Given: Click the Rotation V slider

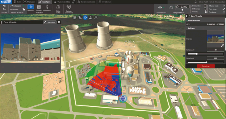Looking at the screenshot, I should (205, 62).
